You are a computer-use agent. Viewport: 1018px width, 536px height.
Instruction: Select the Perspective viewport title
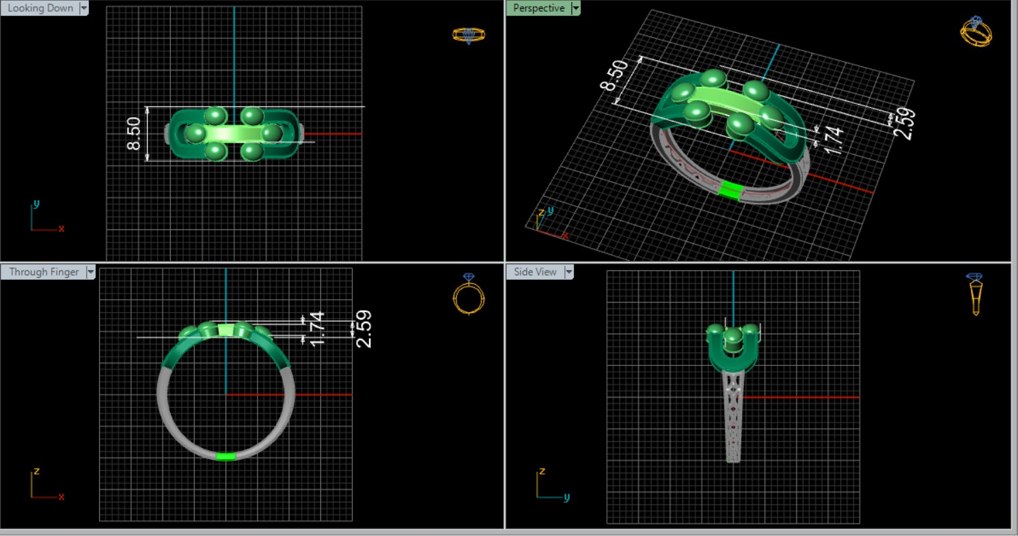point(538,8)
